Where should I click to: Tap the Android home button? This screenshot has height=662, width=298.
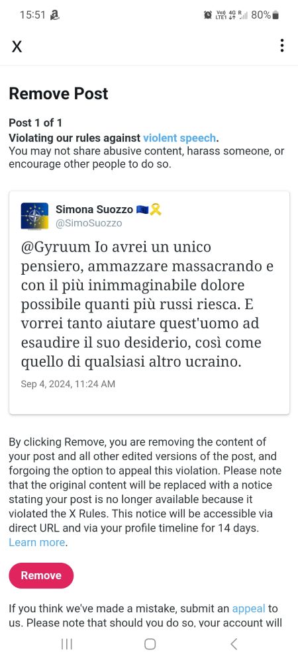tap(150, 644)
